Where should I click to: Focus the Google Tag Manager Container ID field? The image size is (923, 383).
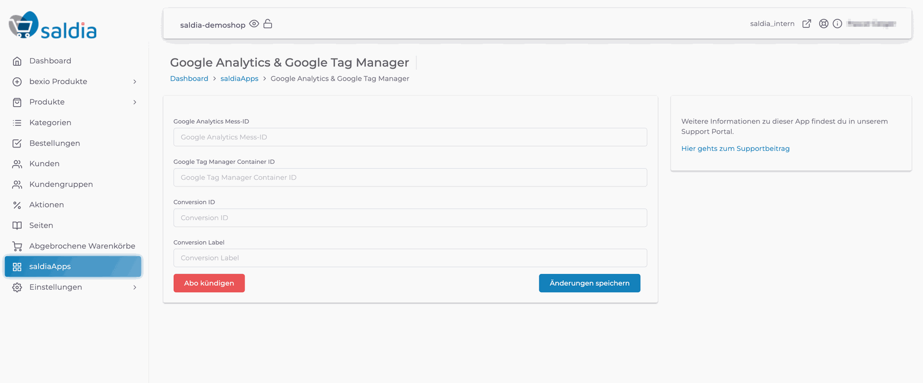pyautogui.click(x=410, y=177)
